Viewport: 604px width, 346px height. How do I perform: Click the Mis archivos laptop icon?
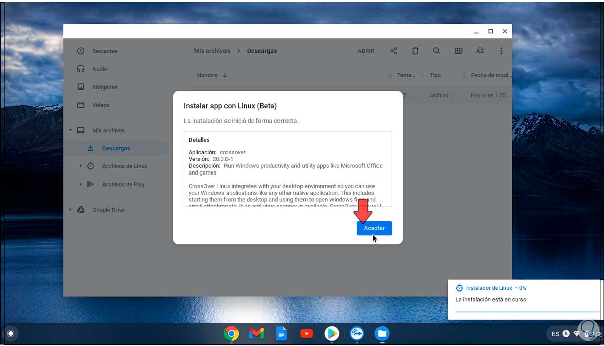(81, 130)
